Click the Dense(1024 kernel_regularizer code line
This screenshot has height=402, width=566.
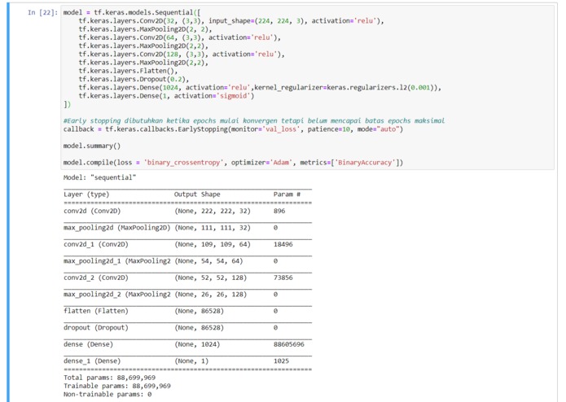click(x=260, y=88)
